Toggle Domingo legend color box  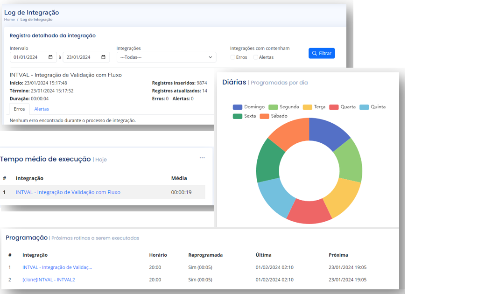(238, 107)
